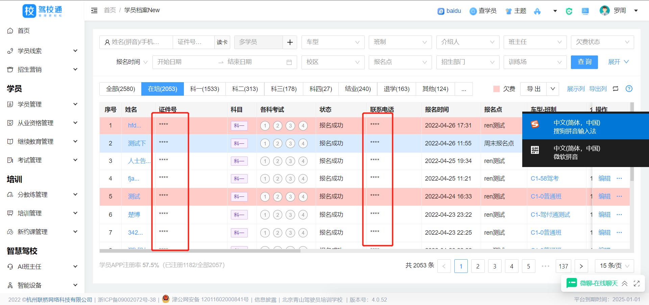Open the blue monitor dashboard icon
Viewport: 649px width, 305px height.
(x=585, y=11)
